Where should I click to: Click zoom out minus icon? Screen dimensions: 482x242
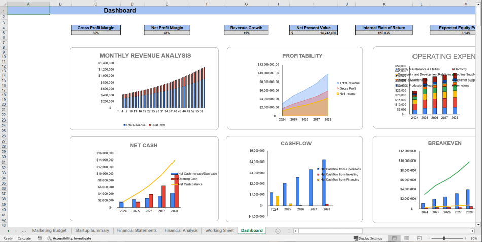[429, 238]
